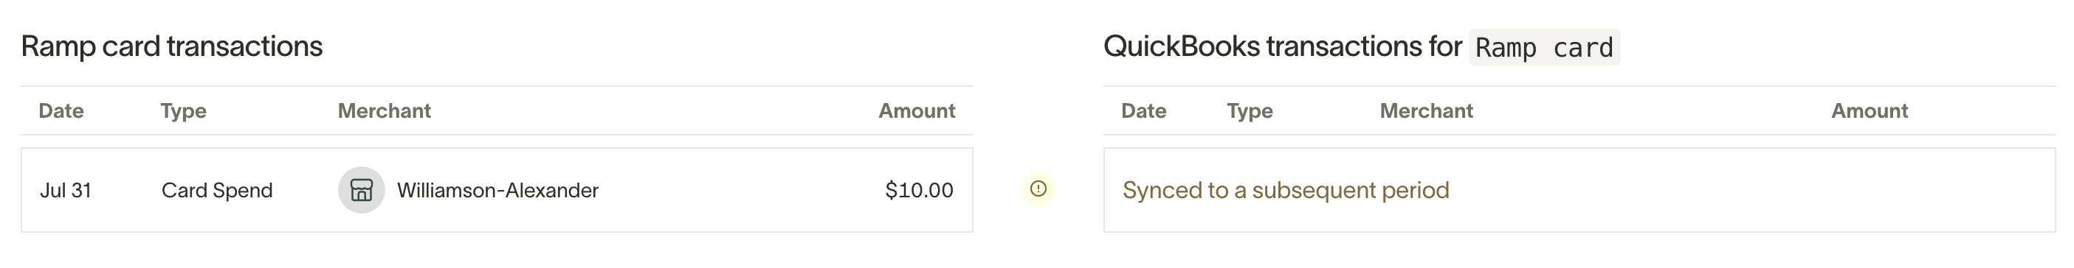2074x268 pixels.
Task: Click the Williamson-Alexander merchant store icon
Action: click(362, 190)
